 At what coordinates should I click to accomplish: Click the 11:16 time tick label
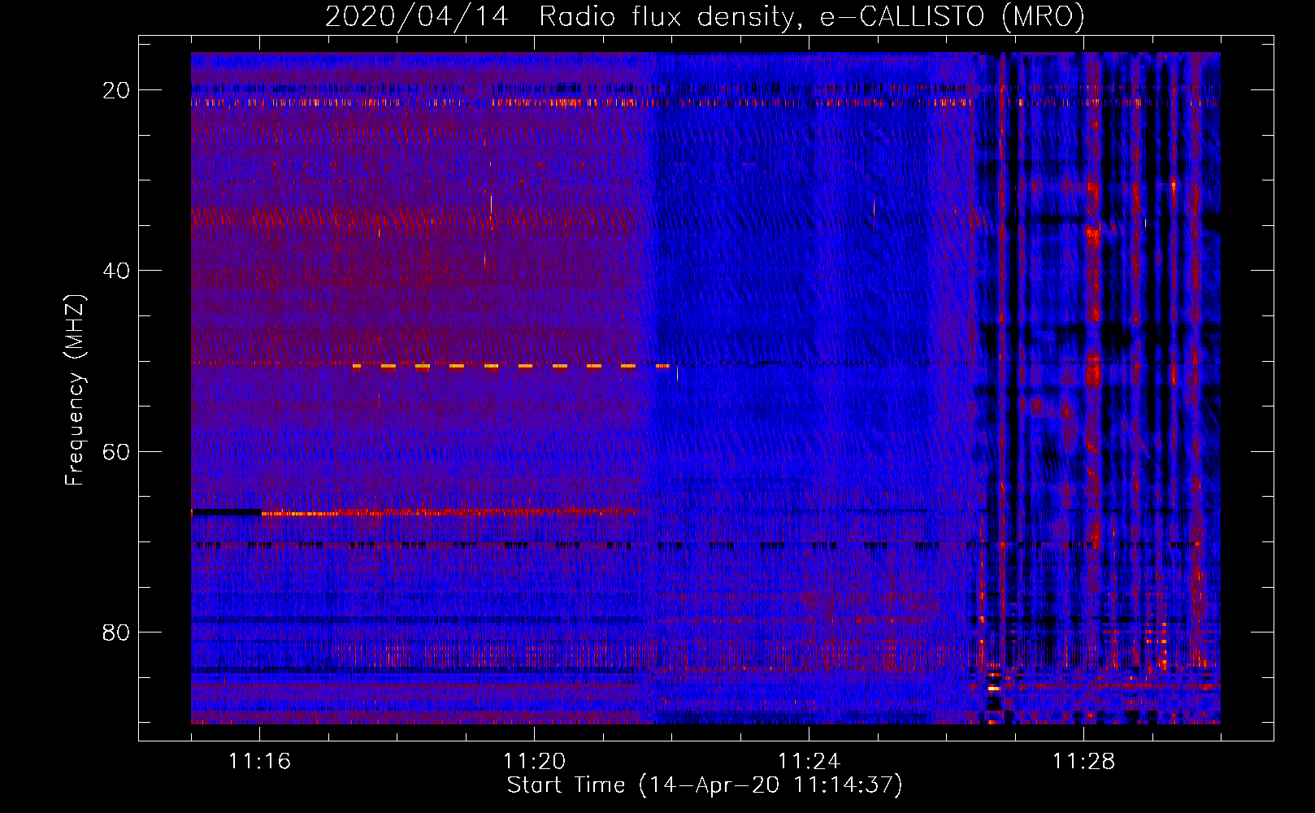click(x=259, y=761)
